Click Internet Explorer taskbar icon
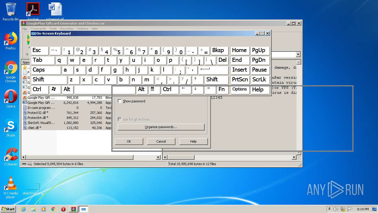This screenshot has height=213, width=378. pos(23,209)
